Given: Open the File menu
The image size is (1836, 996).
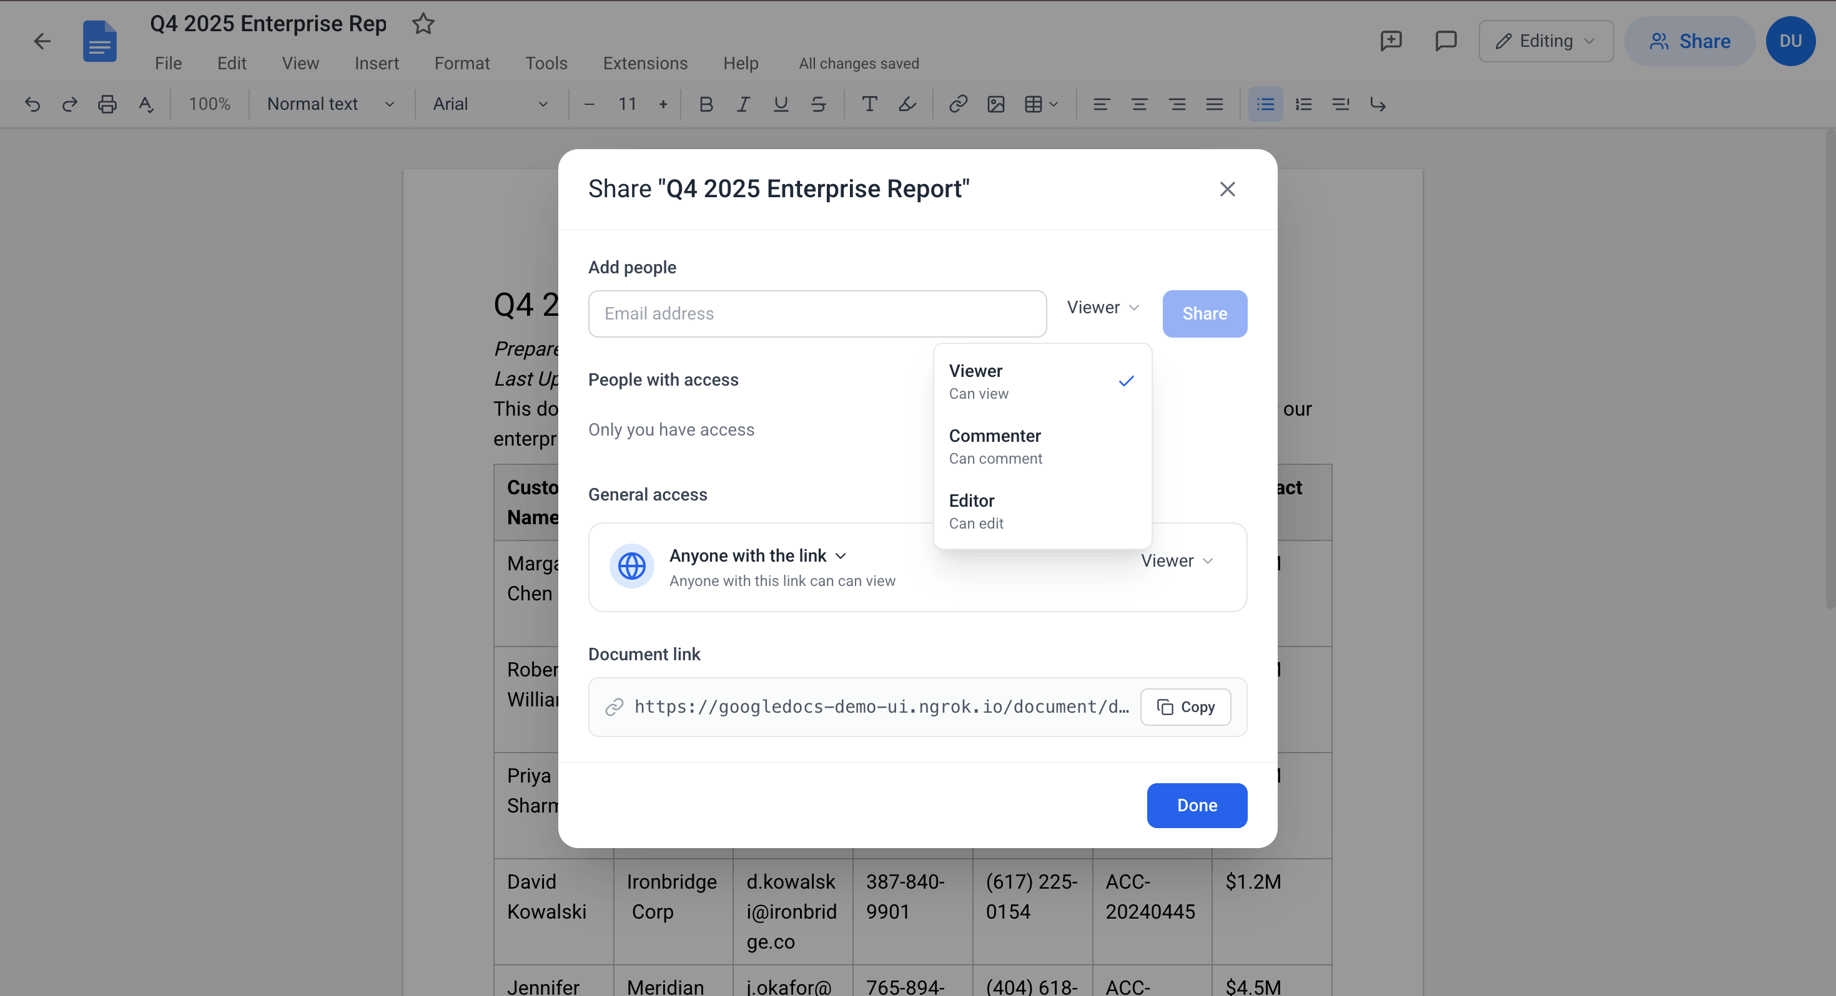Looking at the screenshot, I should click(x=168, y=64).
